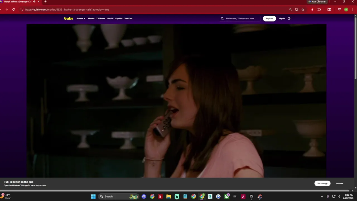The image size is (357, 201).
Task: Click Get the app button
Action: (322, 183)
